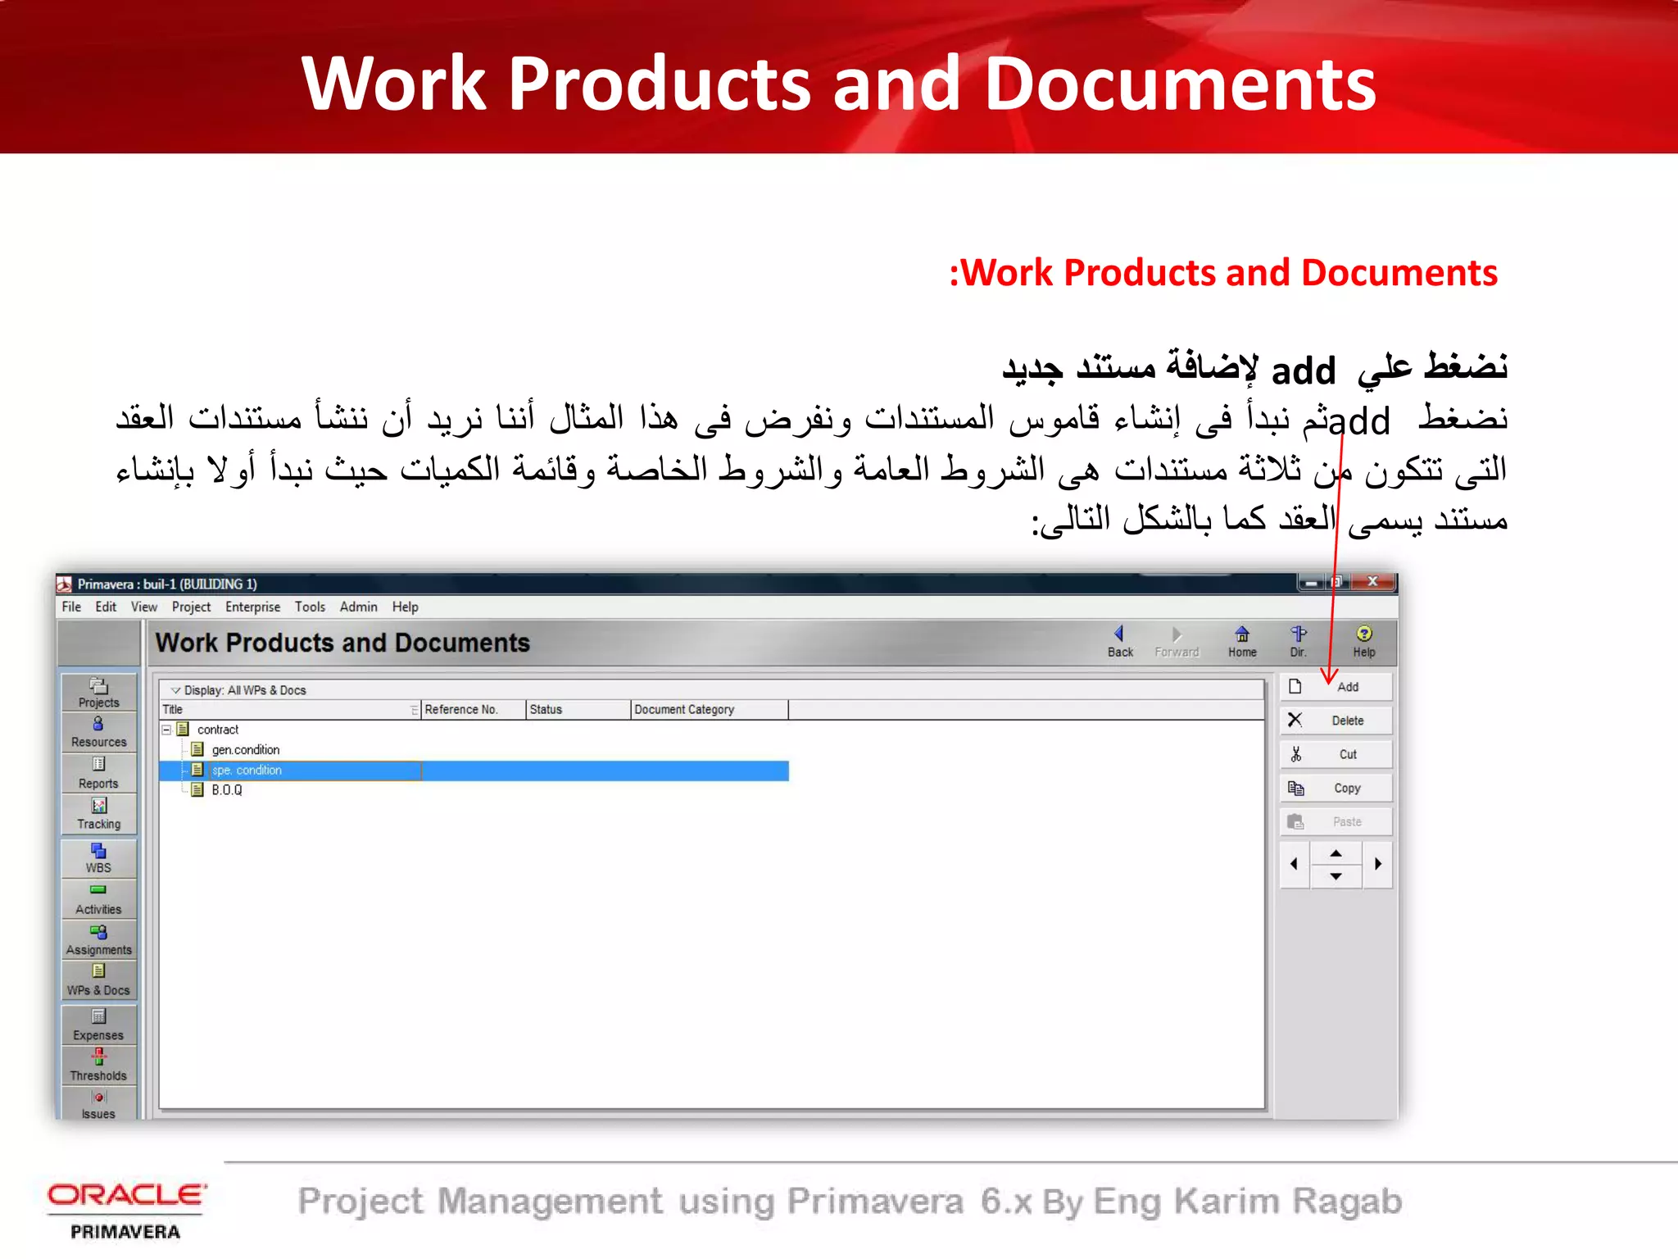Click the Back navigation arrow
1678x1259 pixels.
1120,642
